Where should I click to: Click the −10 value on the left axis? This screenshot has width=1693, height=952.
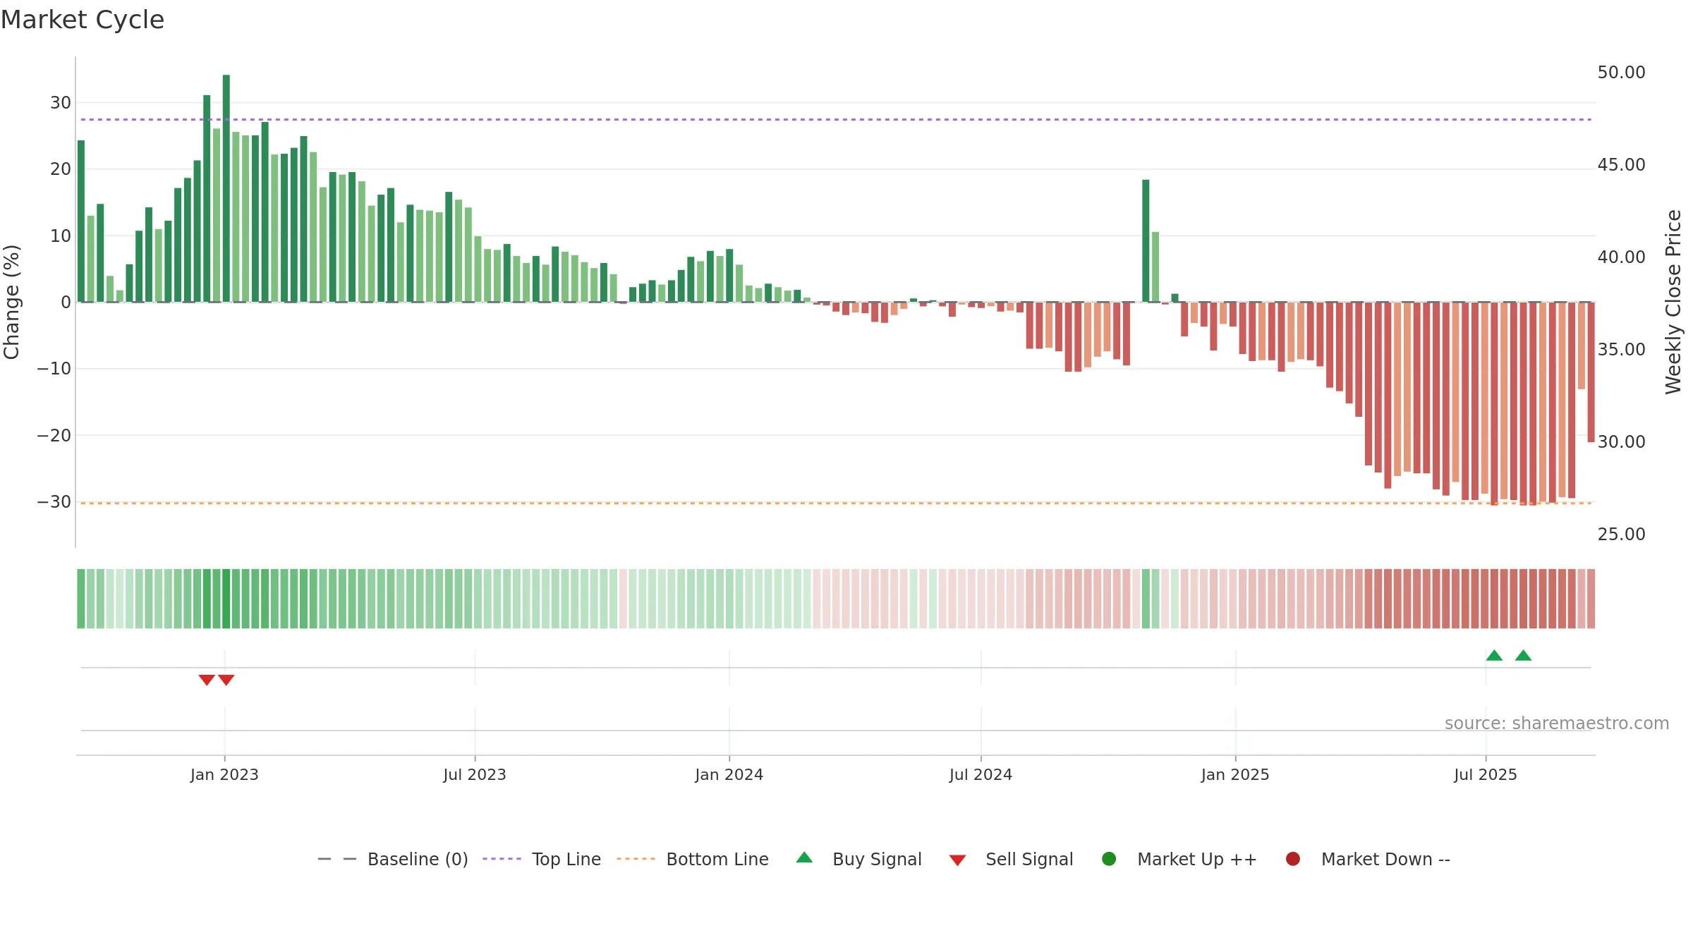pos(54,369)
